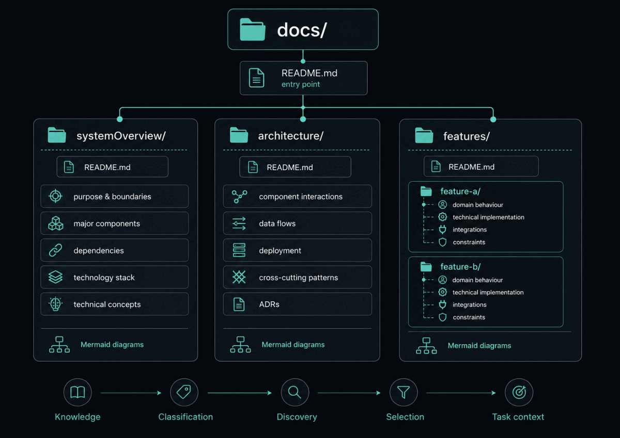Click the feature-b/ folder icon

(x=426, y=267)
